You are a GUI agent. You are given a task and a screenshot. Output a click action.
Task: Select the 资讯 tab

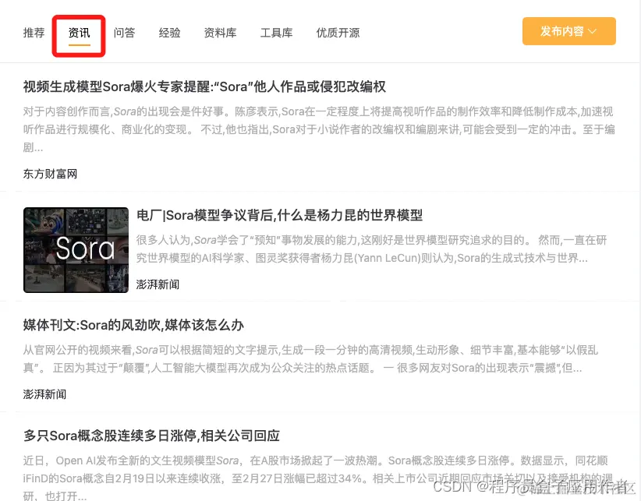point(80,33)
